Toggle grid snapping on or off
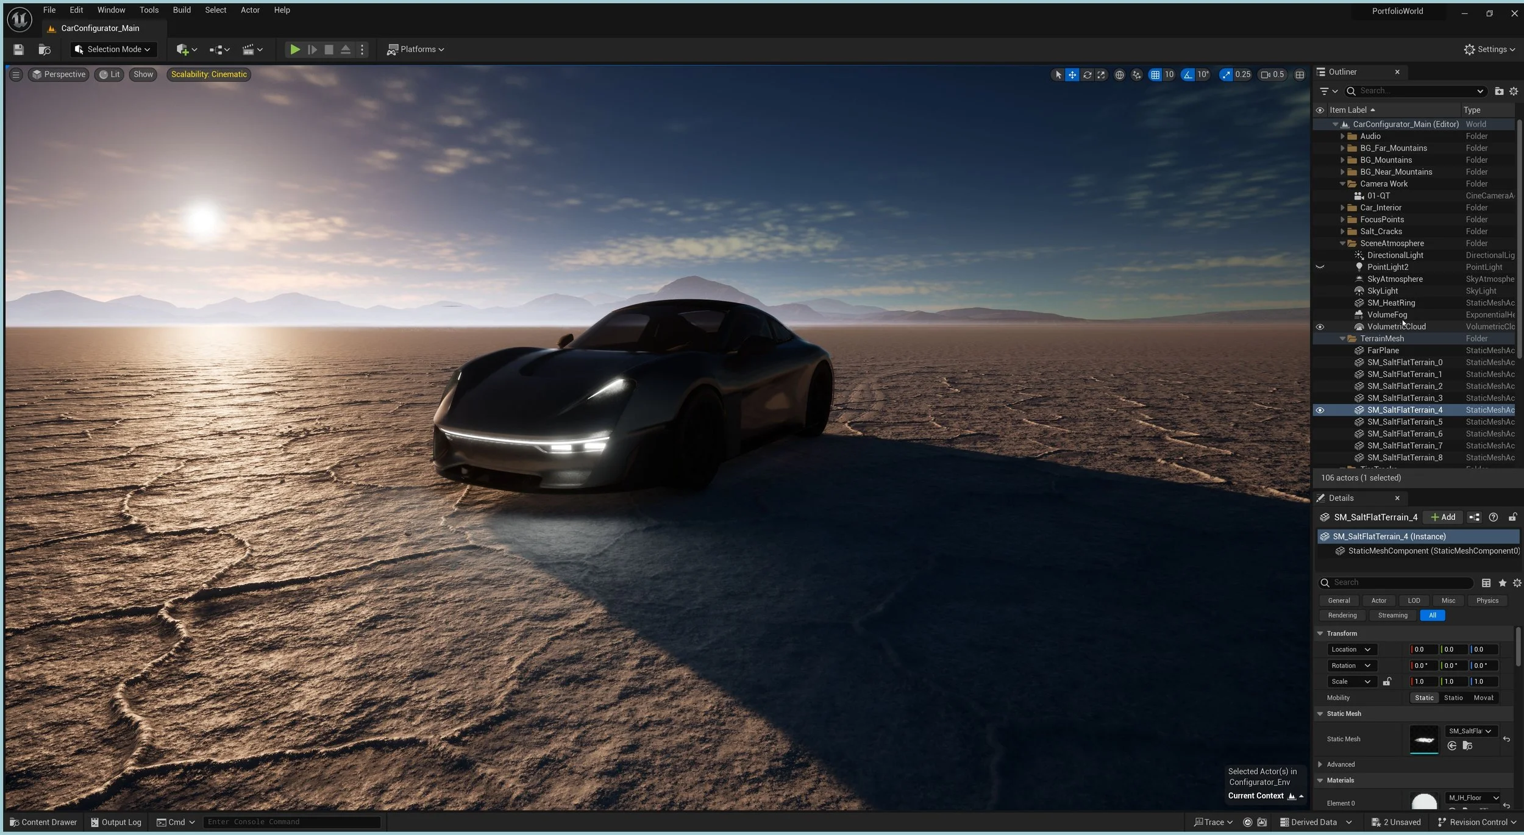The image size is (1524, 835). pyautogui.click(x=1155, y=74)
